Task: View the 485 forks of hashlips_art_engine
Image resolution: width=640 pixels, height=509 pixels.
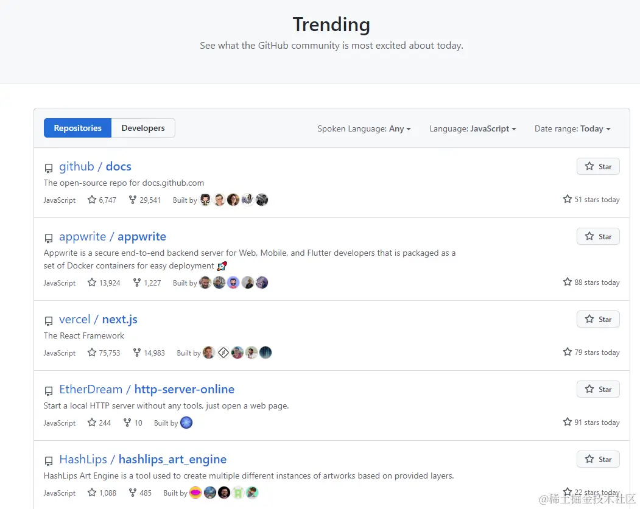Action: (140, 493)
